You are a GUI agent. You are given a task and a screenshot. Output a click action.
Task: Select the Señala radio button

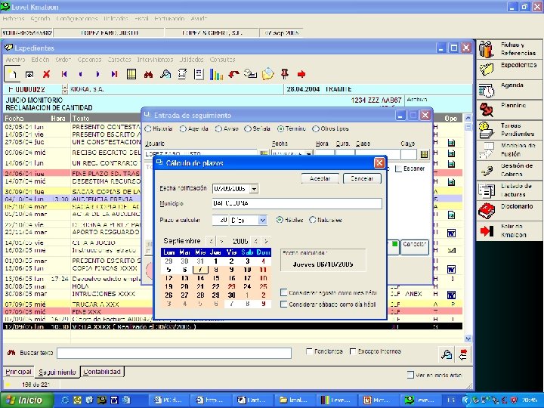(x=248, y=128)
